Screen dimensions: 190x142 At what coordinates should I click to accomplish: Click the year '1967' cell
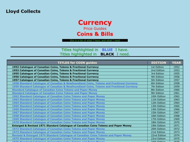(x=176, y=113)
